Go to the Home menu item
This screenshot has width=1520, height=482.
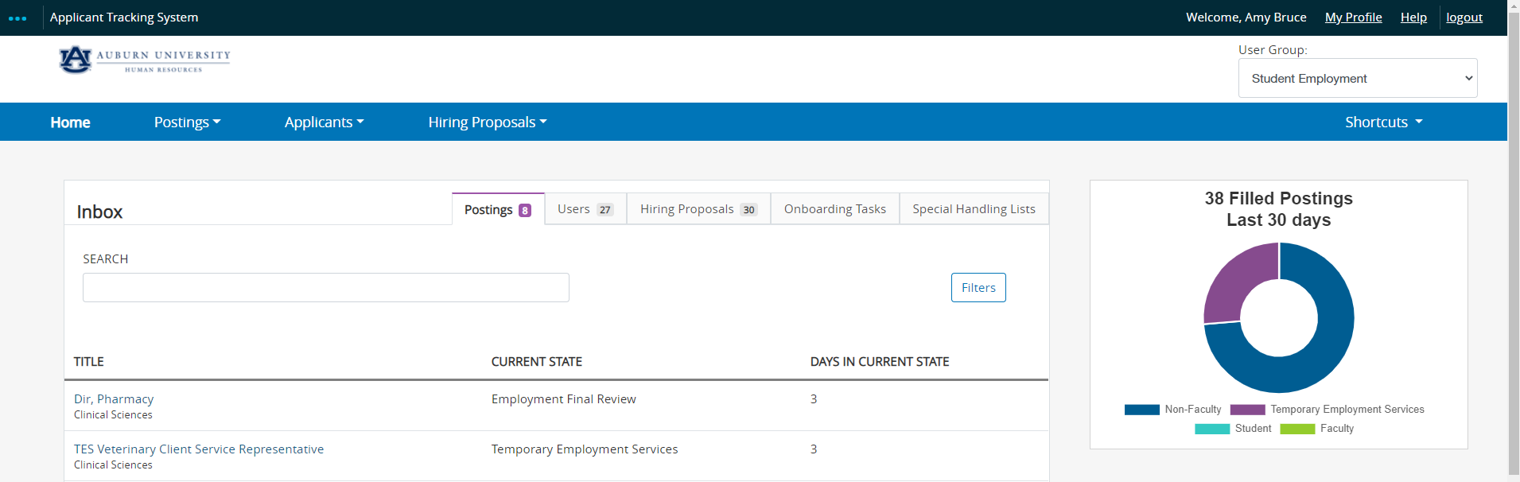(x=70, y=122)
